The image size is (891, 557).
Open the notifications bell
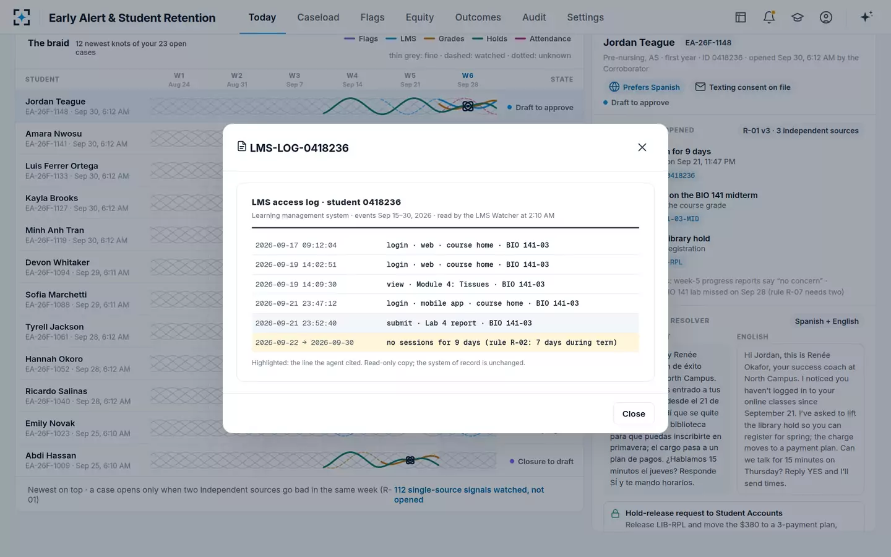point(769,17)
